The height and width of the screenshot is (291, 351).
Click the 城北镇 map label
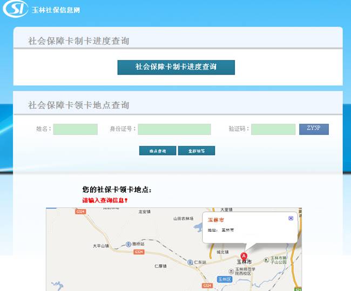222,252
